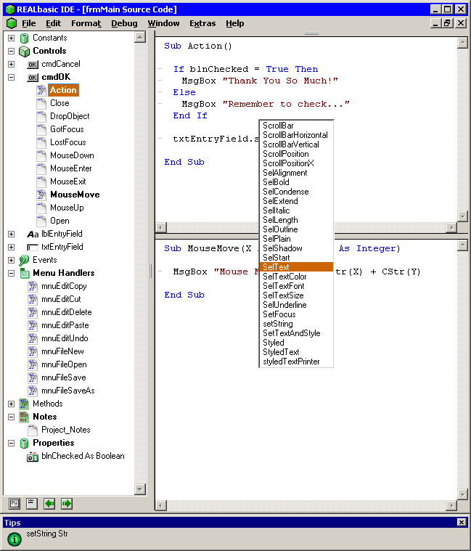Select the MouseUp event in tree

67,208
